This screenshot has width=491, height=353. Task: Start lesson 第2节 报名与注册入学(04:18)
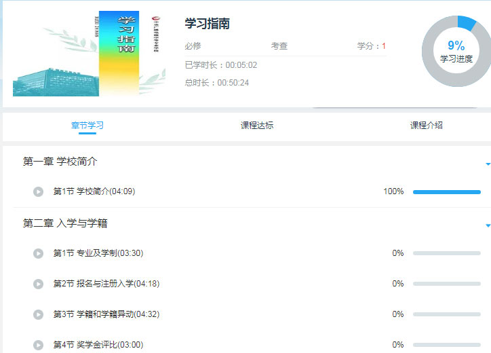click(106, 284)
